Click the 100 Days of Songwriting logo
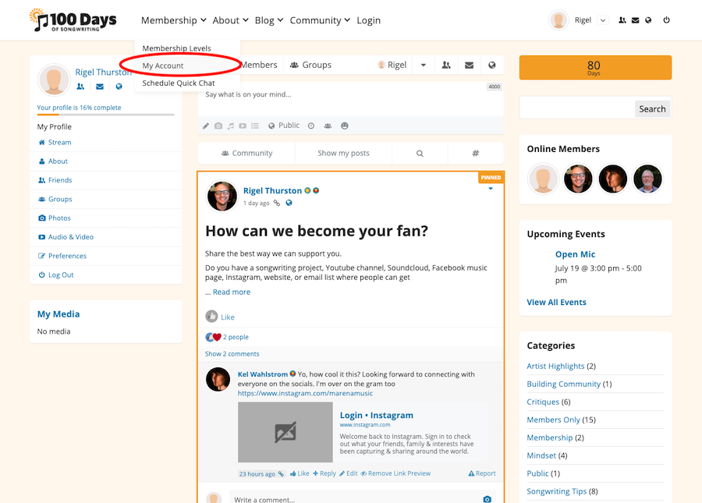The image size is (702, 503). tap(73, 20)
